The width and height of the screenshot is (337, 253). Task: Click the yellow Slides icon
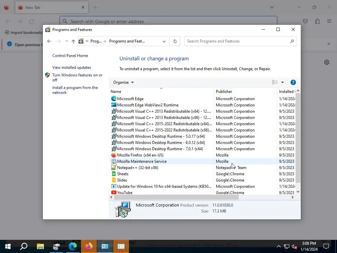pos(114,180)
